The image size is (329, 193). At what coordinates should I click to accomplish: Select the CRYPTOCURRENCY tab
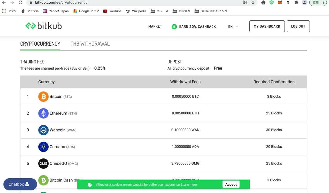(x=40, y=44)
